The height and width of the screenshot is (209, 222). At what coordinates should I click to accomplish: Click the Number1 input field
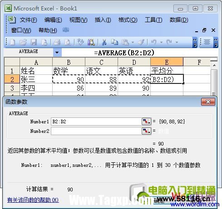coord(96,122)
